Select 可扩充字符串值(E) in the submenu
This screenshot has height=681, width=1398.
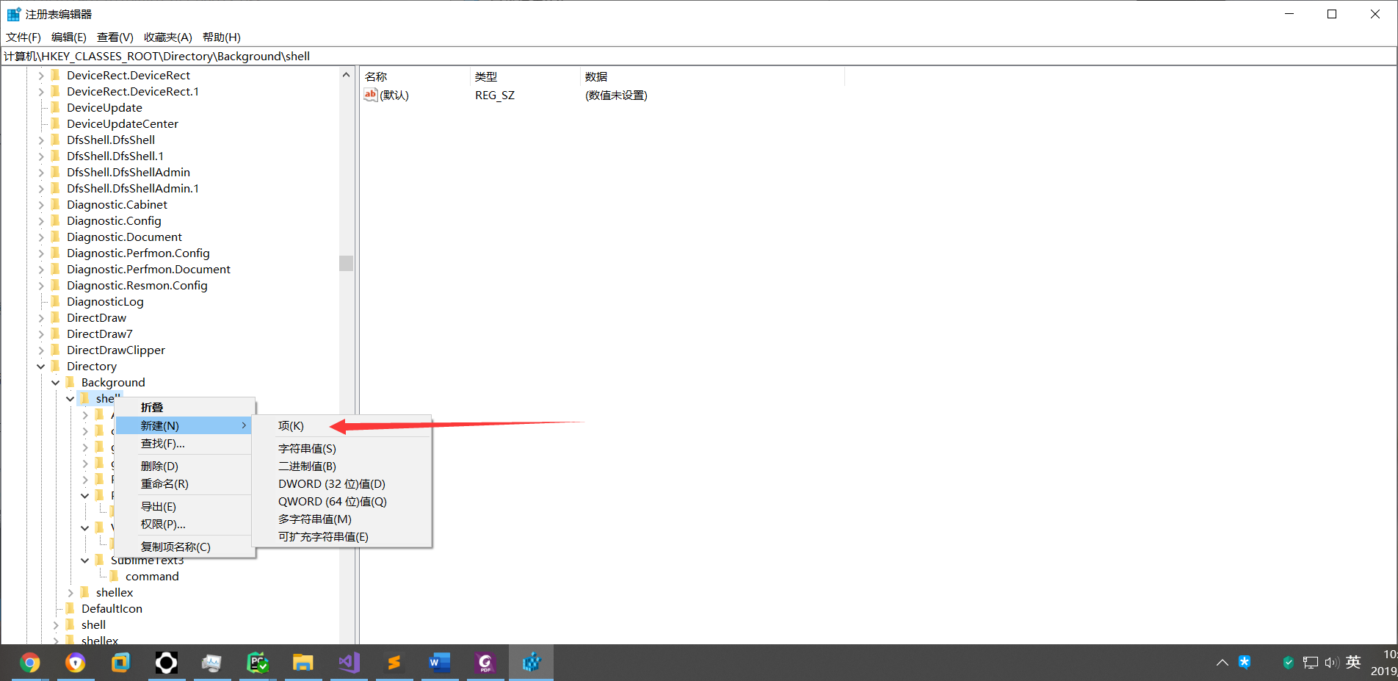tap(341, 536)
